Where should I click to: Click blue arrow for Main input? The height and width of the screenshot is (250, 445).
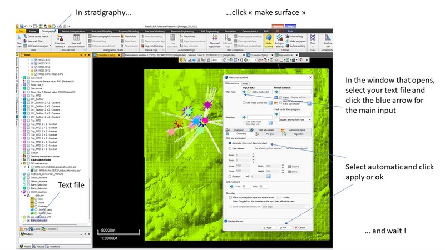pyautogui.click(x=244, y=92)
